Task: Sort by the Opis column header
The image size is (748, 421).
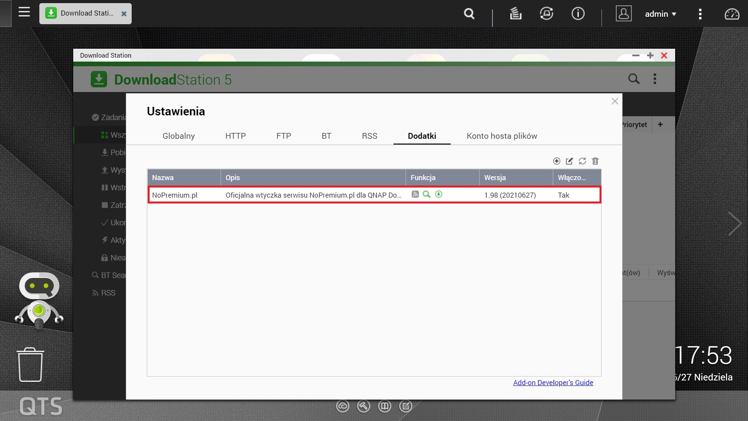Action: coord(313,177)
